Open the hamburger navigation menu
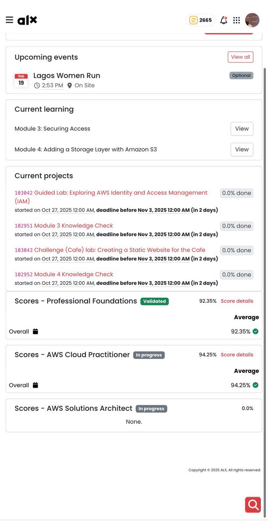This screenshot has height=526, width=268. (x=9, y=20)
